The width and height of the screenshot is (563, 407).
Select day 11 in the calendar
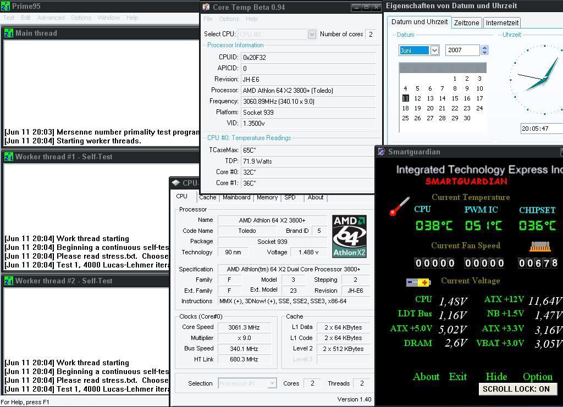pyautogui.click(x=405, y=98)
